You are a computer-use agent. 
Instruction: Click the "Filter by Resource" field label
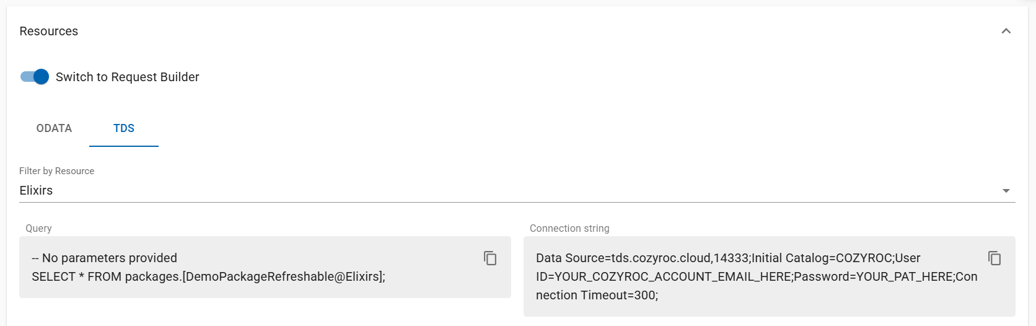(57, 171)
